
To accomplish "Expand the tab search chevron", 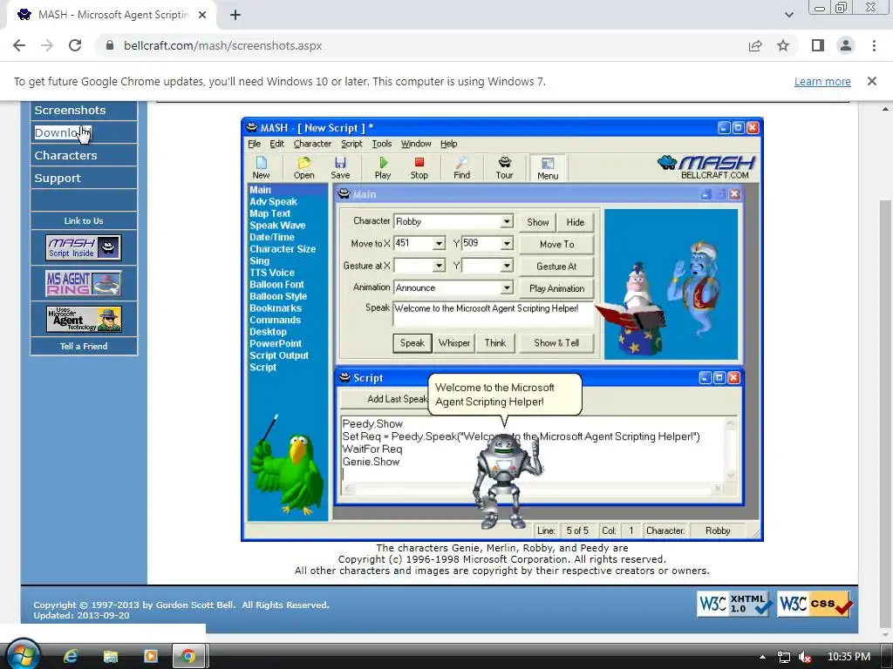I will 788,15.
